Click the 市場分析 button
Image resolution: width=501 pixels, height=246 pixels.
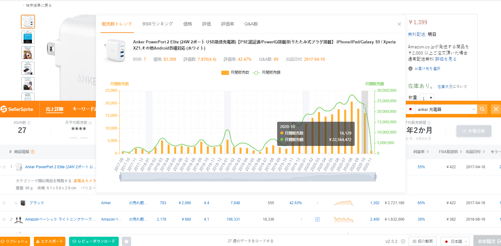[474, 131]
